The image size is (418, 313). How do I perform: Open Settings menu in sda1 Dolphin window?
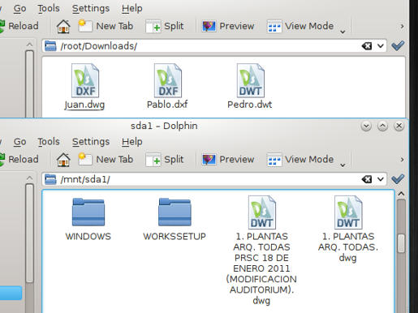[91, 142]
